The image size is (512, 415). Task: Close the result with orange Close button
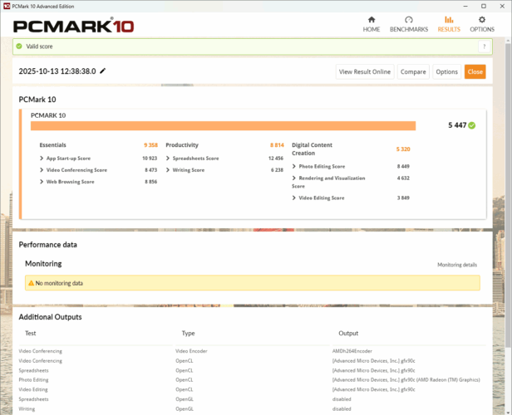tap(475, 71)
